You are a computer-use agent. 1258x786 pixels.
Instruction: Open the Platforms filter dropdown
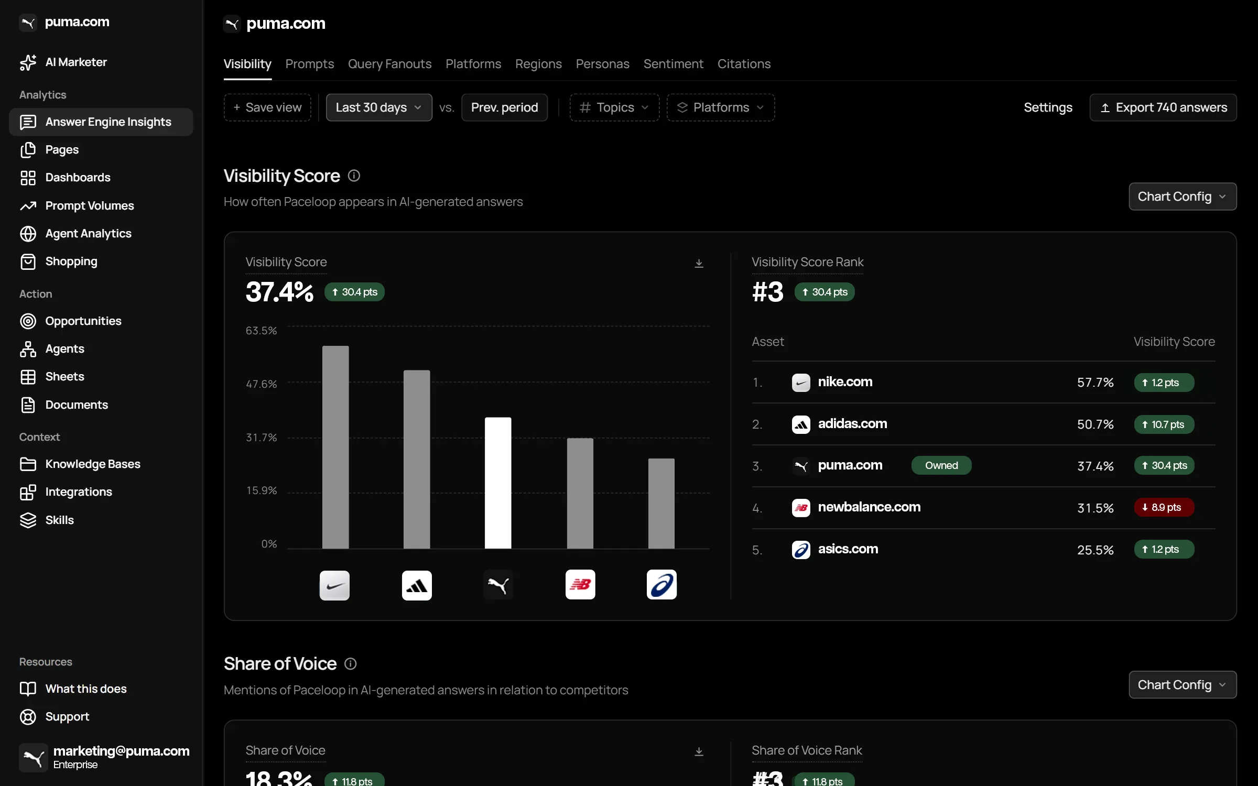pos(721,107)
